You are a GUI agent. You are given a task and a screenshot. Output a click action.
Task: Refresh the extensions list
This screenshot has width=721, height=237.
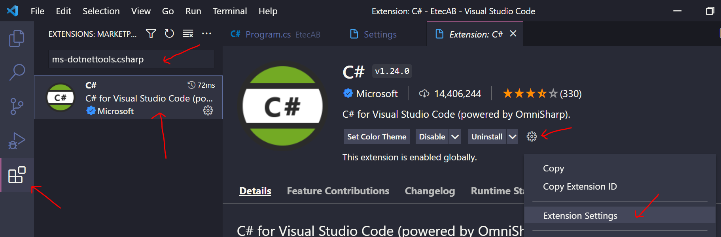click(x=169, y=34)
